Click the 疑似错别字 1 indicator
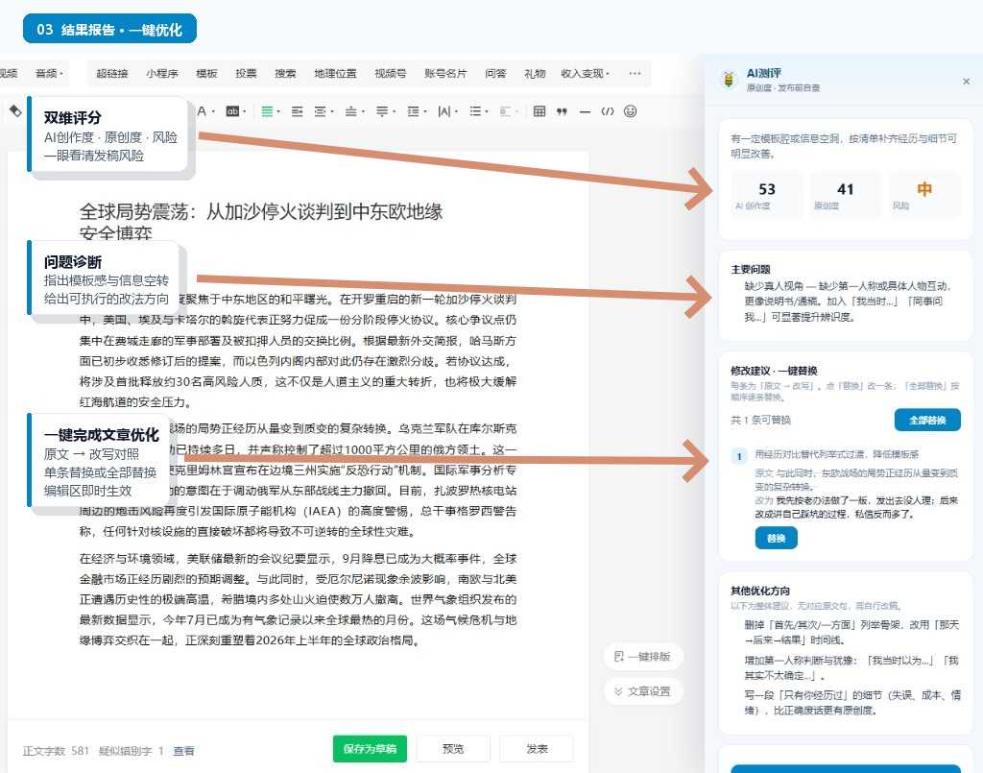Image resolution: width=983 pixels, height=773 pixels. click(131, 750)
